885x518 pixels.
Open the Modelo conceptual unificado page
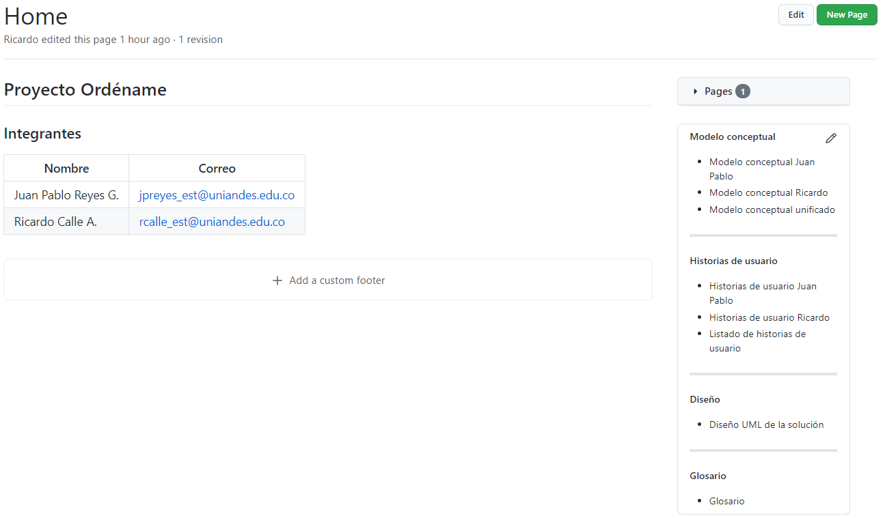coord(772,210)
